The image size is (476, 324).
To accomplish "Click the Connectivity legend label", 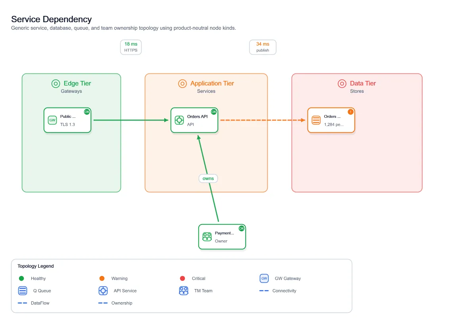I will (284, 291).
